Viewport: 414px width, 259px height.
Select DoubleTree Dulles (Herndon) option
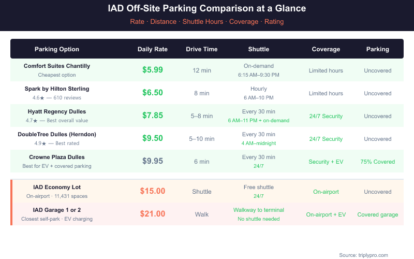click(57, 134)
